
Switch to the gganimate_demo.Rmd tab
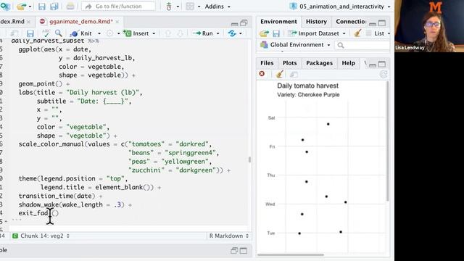[x=80, y=22]
